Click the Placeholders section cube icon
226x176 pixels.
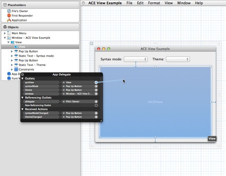coord(5,5)
